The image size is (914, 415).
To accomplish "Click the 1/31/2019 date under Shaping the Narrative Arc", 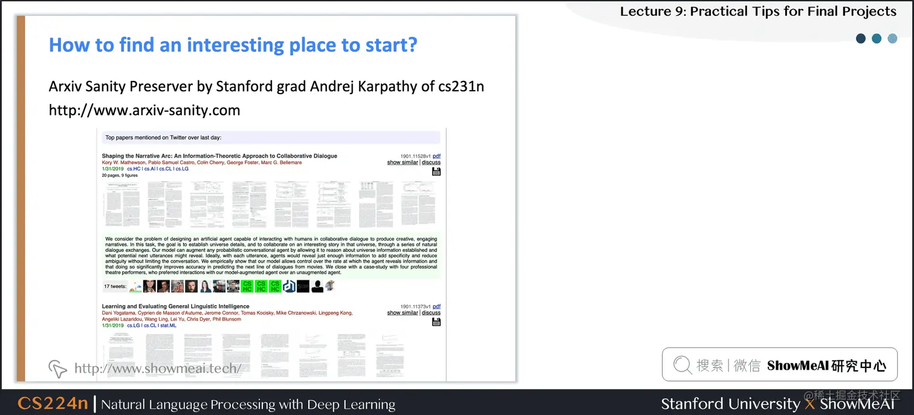I will (x=112, y=169).
